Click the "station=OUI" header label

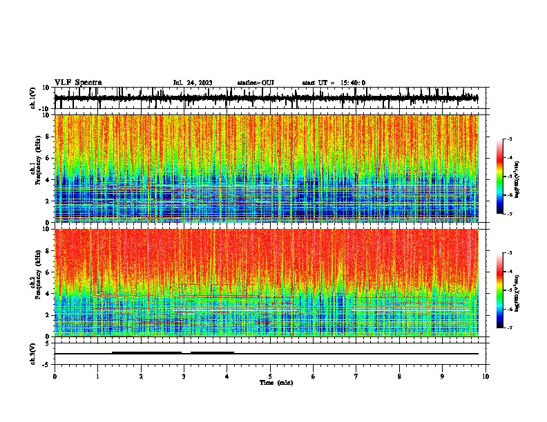point(256,83)
